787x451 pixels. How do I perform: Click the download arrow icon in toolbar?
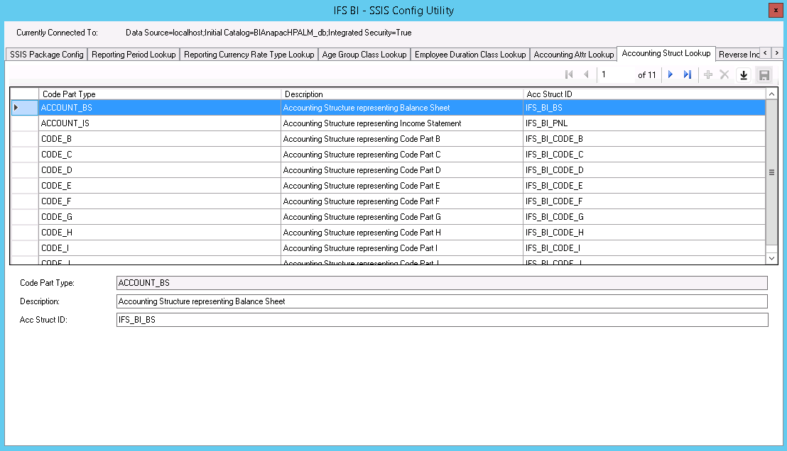(x=744, y=74)
